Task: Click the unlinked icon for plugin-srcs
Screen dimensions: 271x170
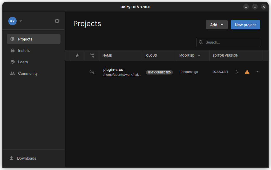Action: click(92, 72)
